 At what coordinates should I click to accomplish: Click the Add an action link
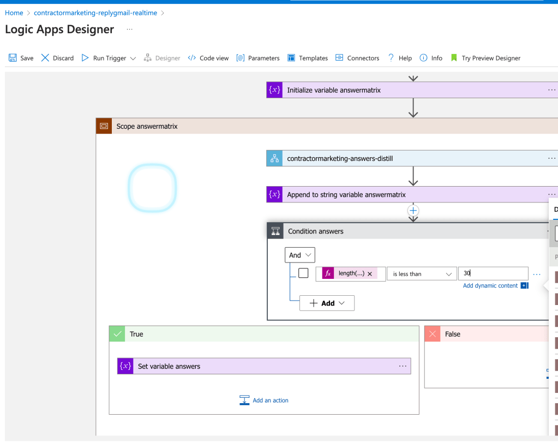[x=270, y=401]
